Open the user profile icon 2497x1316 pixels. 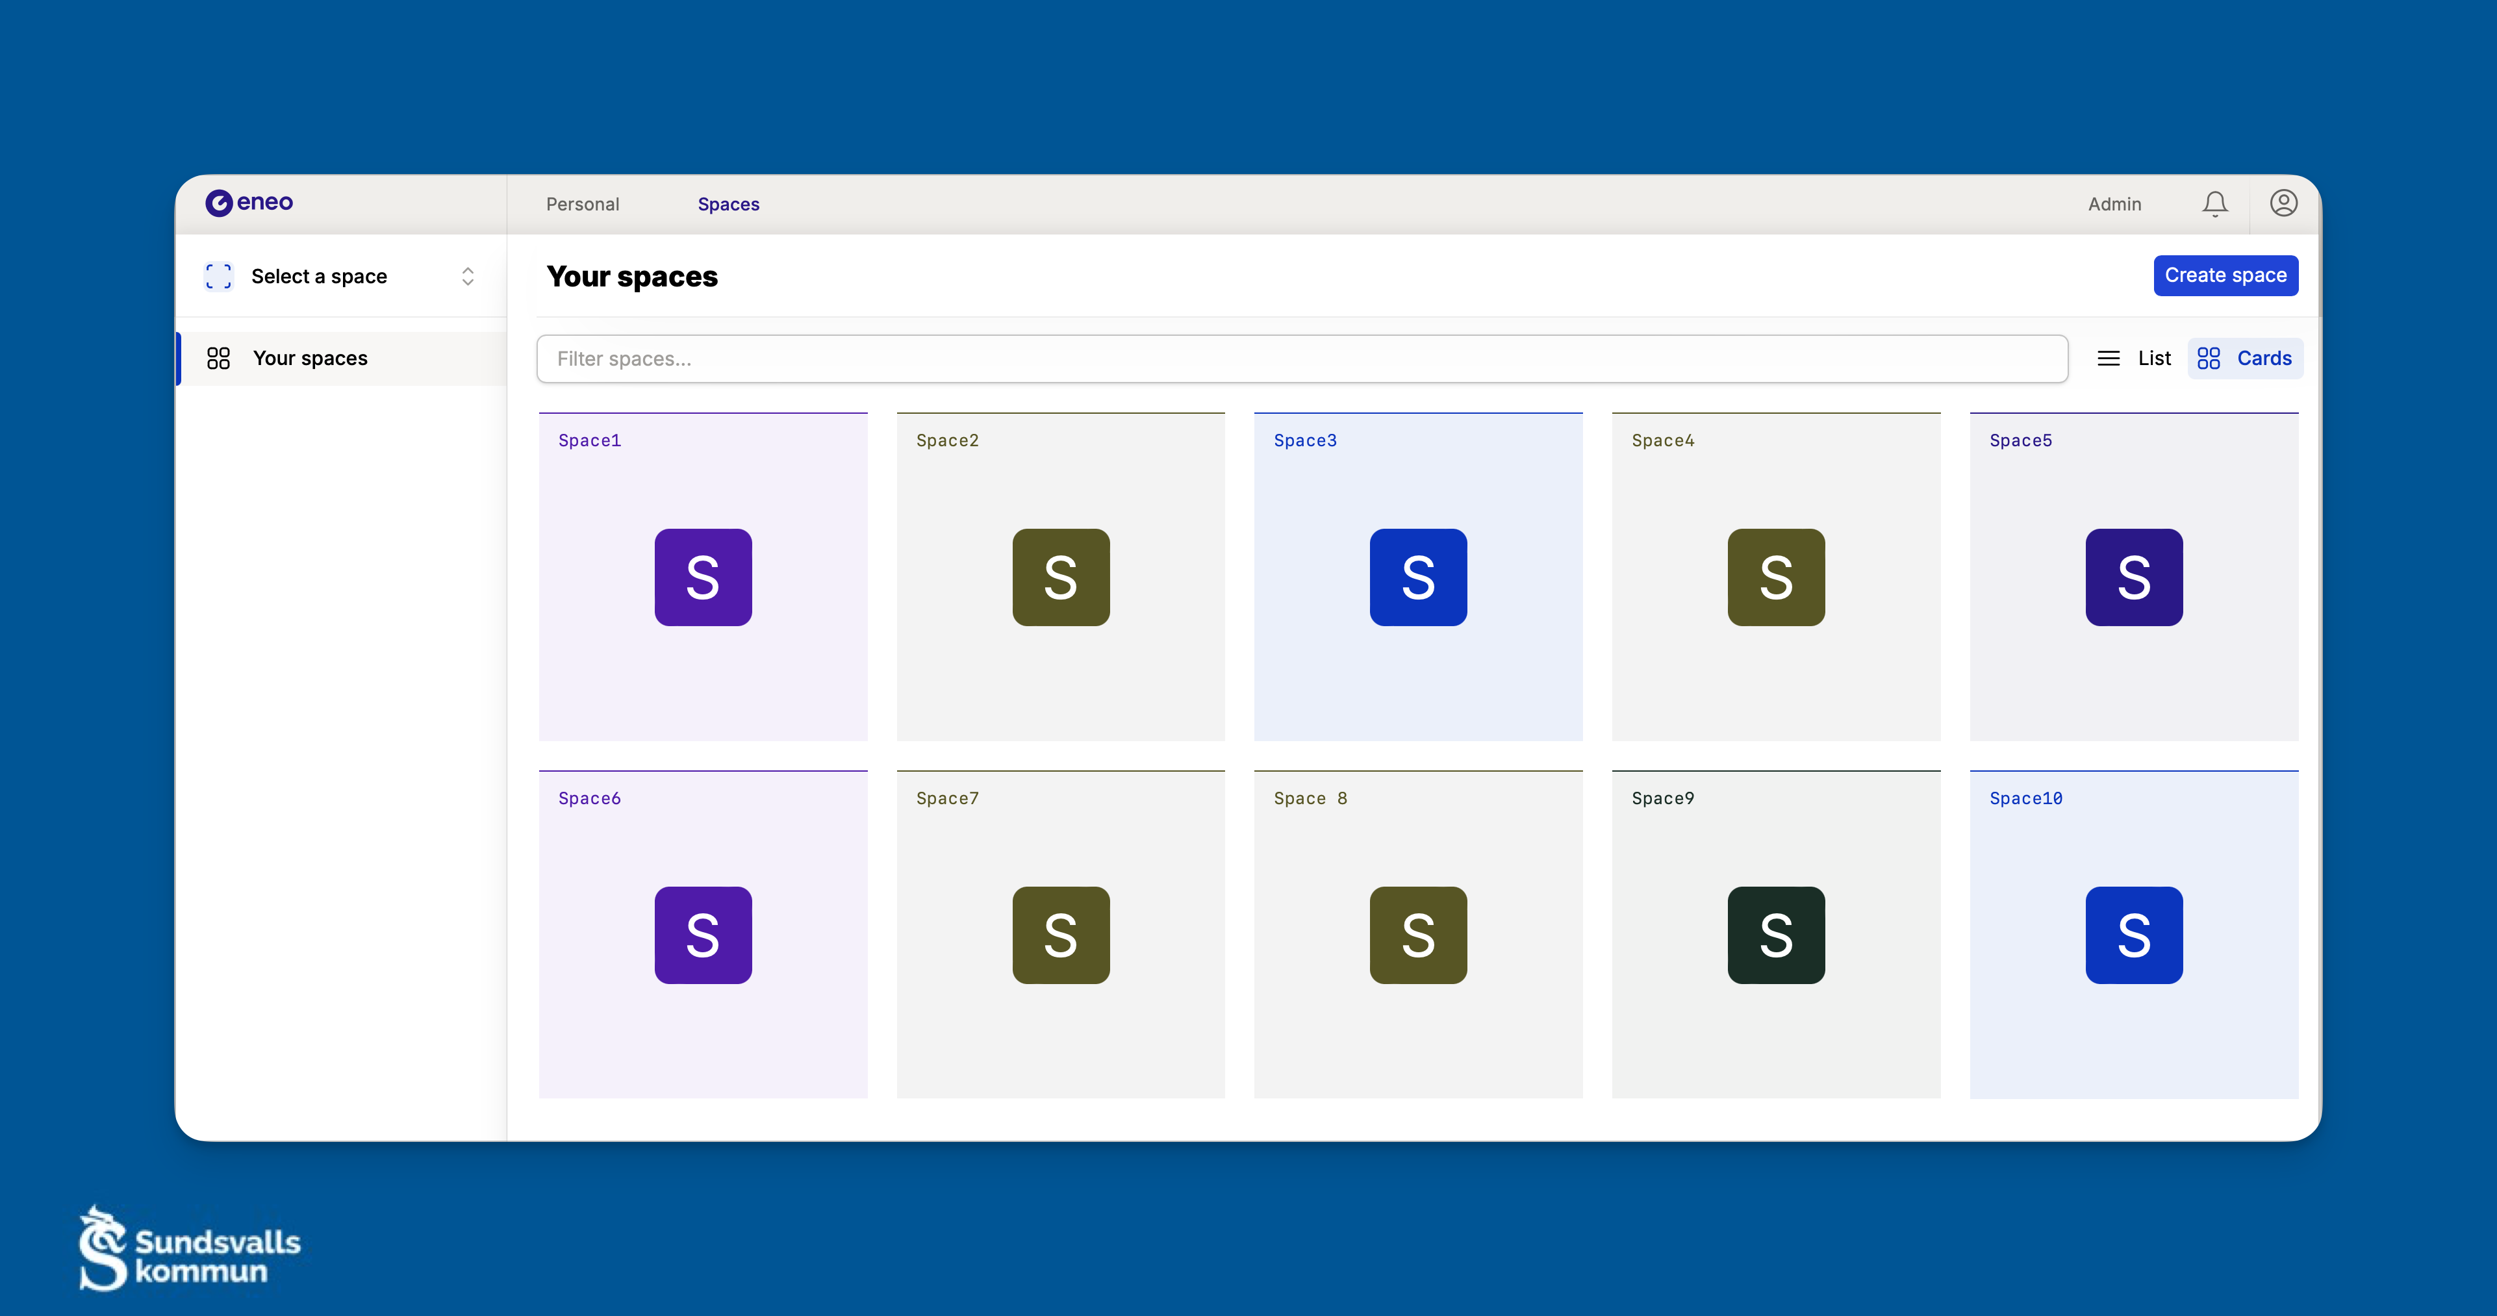click(x=2283, y=203)
